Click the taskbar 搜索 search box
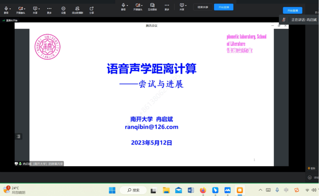This screenshot has height=196, width=319. click(x=134, y=190)
